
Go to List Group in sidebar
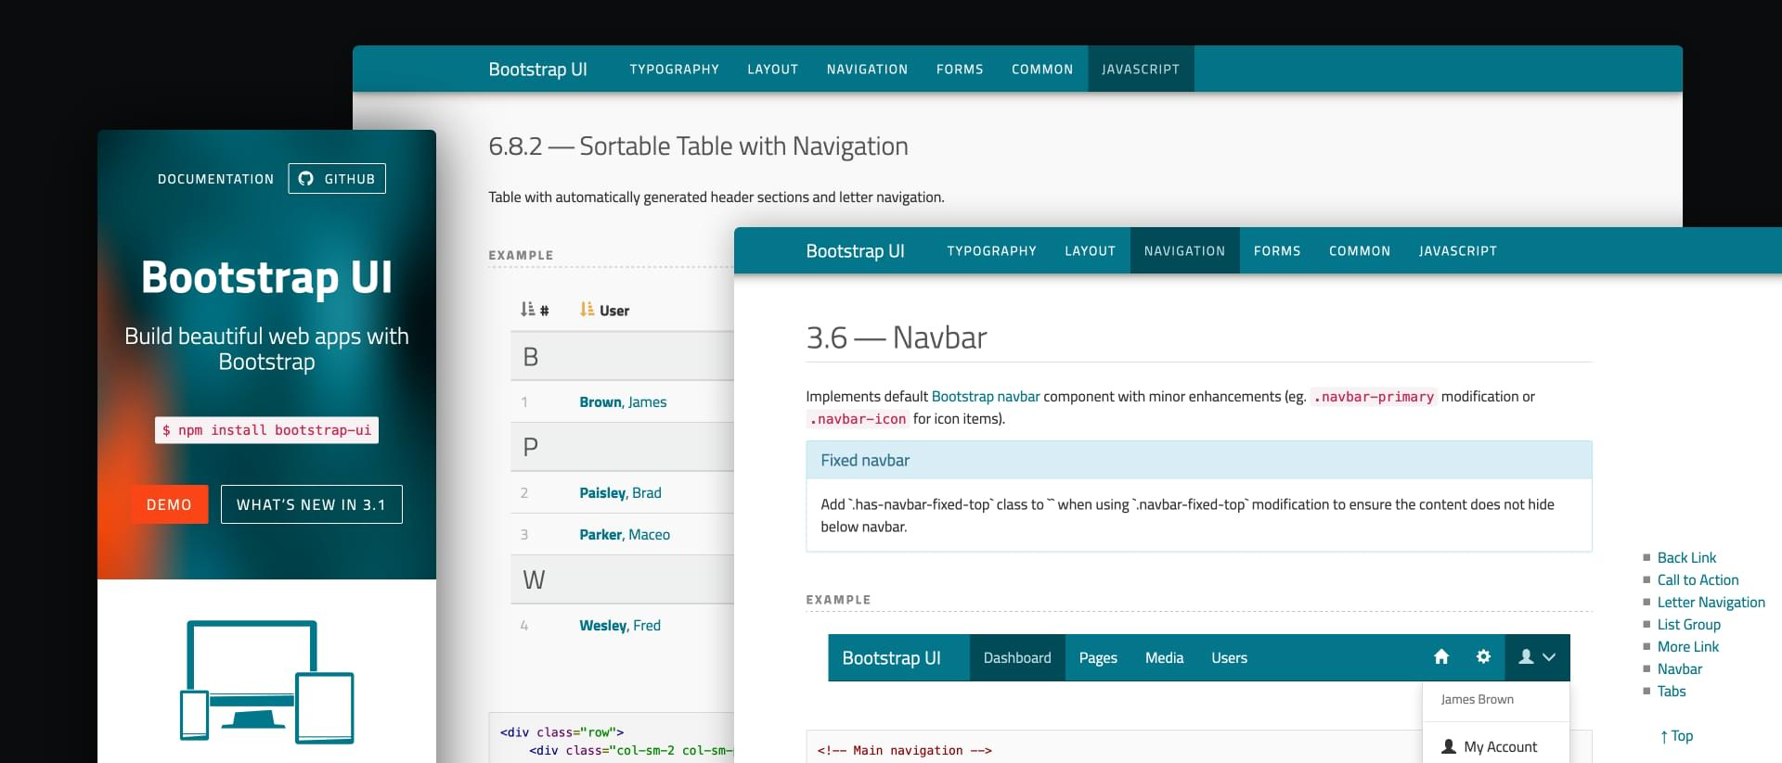(1688, 624)
